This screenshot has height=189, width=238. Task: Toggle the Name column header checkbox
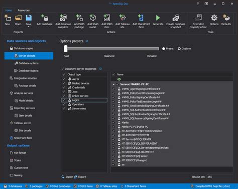pyautogui.click(x=113, y=74)
